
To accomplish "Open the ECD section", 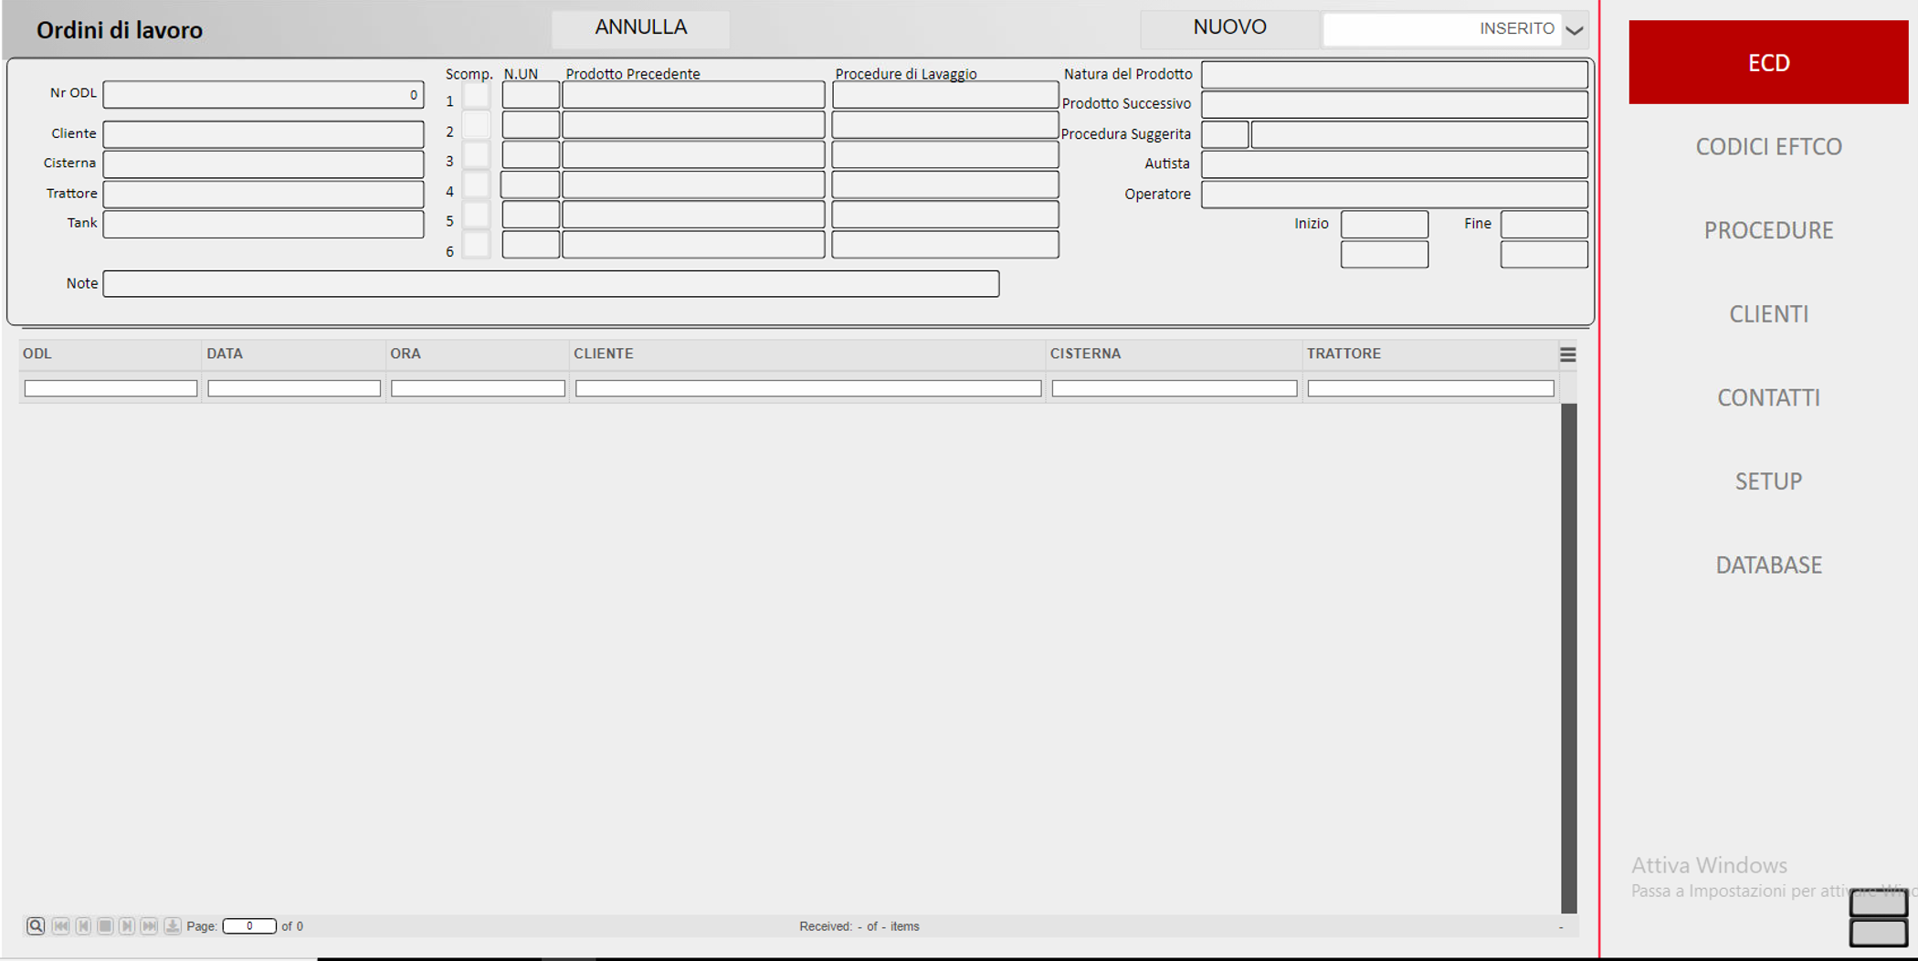I will 1768,62.
